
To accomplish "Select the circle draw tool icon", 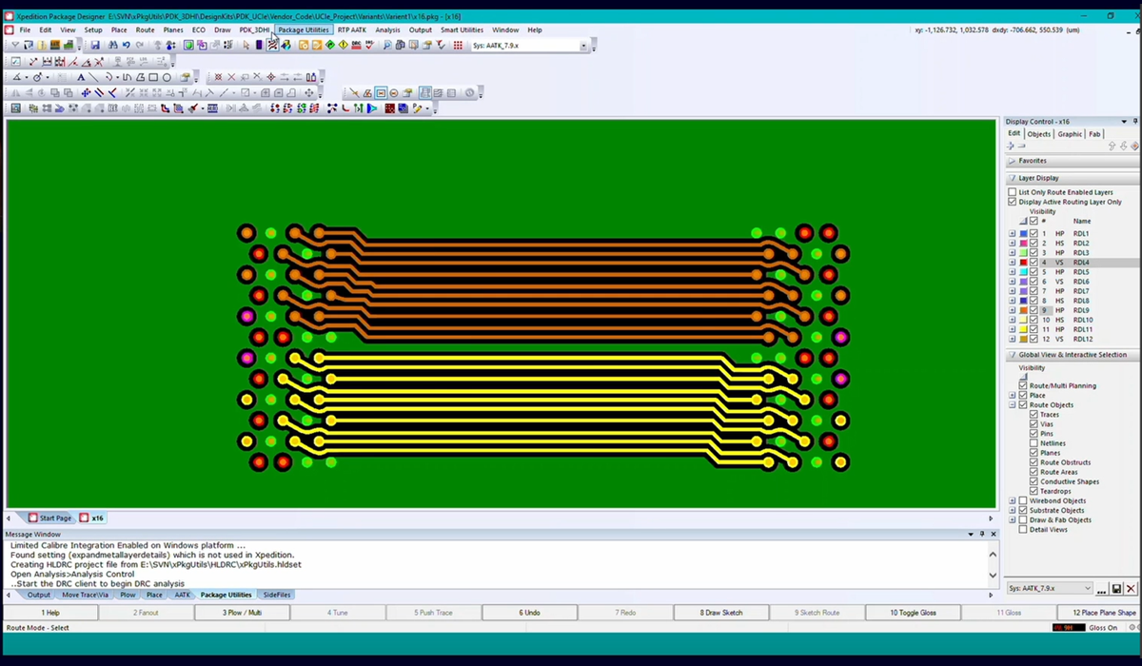I will [166, 77].
